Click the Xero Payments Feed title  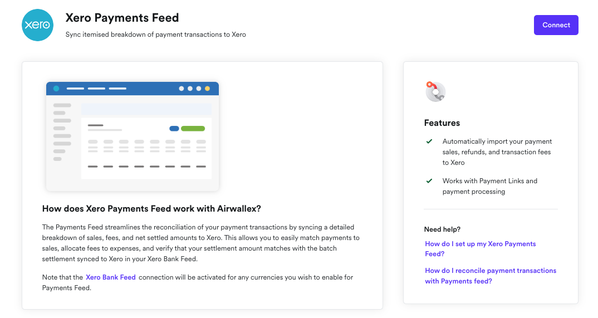tap(122, 18)
